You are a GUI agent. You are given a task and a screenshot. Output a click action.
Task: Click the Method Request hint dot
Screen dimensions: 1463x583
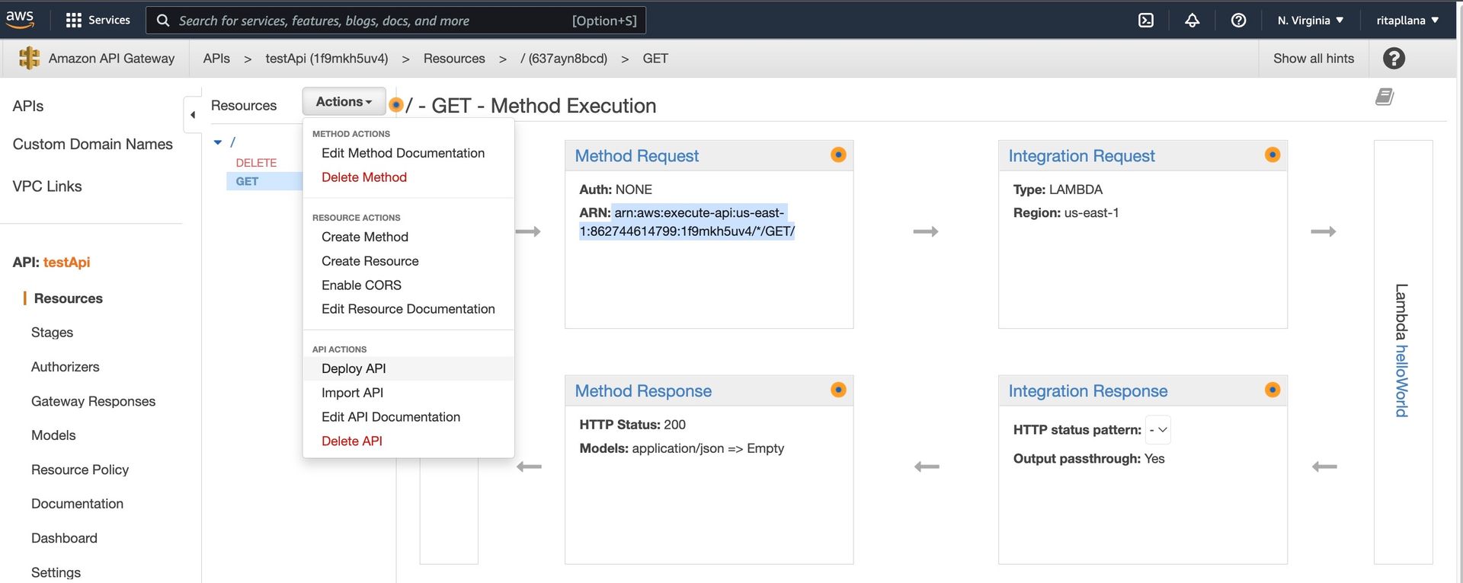click(x=838, y=155)
